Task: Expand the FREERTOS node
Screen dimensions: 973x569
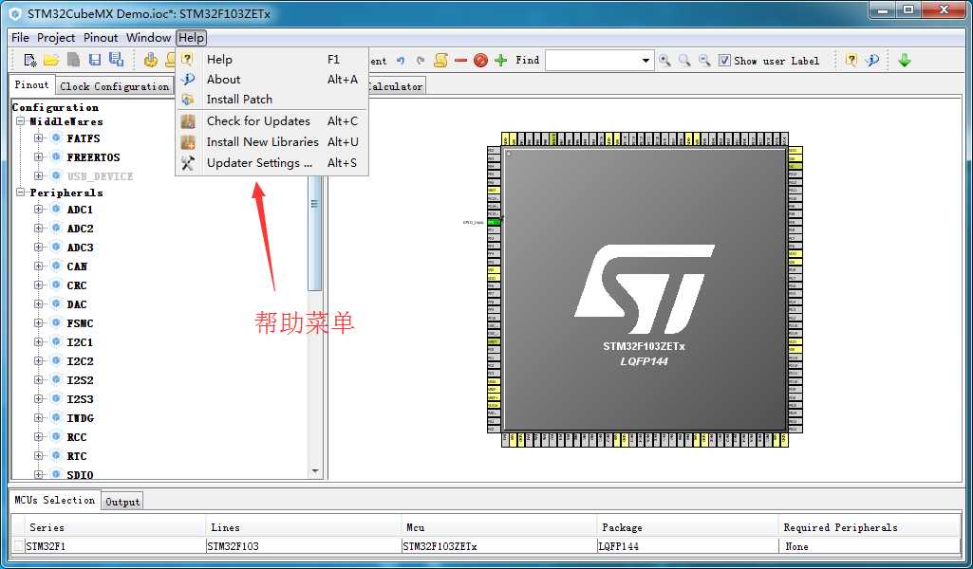Action: [39, 156]
